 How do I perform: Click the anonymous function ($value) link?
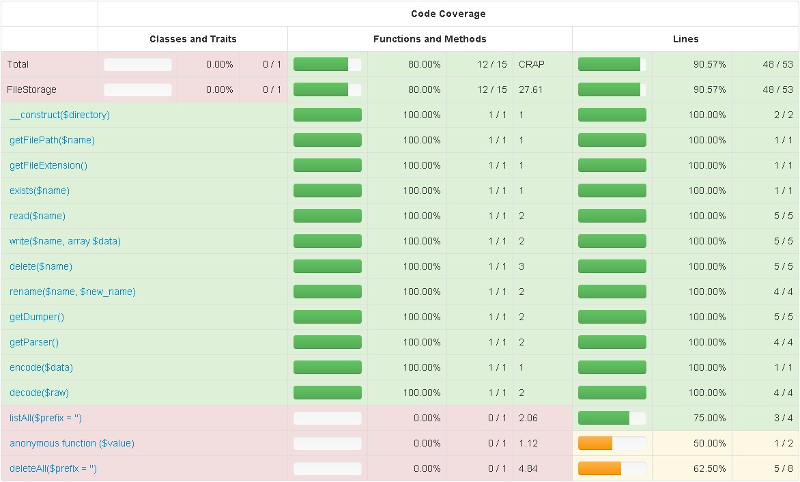pyautogui.click(x=72, y=443)
